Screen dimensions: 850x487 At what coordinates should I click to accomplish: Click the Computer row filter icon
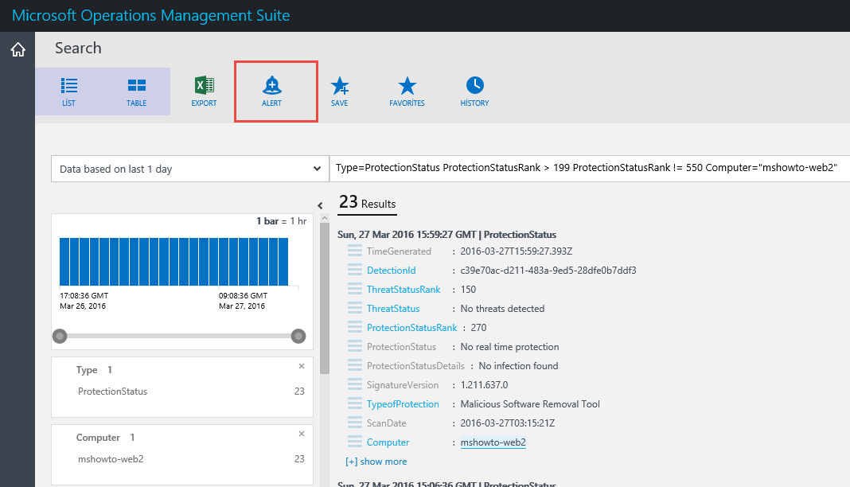coord(354,441)
